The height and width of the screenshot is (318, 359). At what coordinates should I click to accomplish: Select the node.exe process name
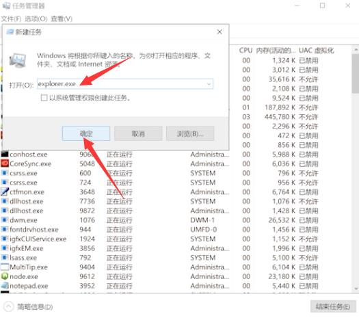(23, 276)
